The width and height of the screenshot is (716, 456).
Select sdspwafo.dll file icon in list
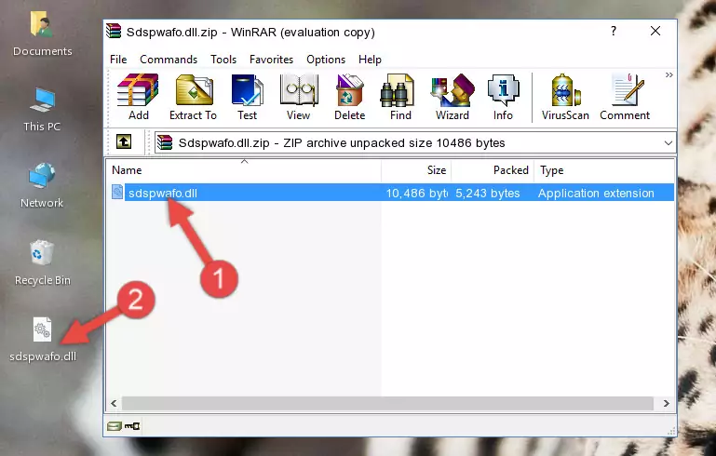pyautogui.click(x=117, y=192)
